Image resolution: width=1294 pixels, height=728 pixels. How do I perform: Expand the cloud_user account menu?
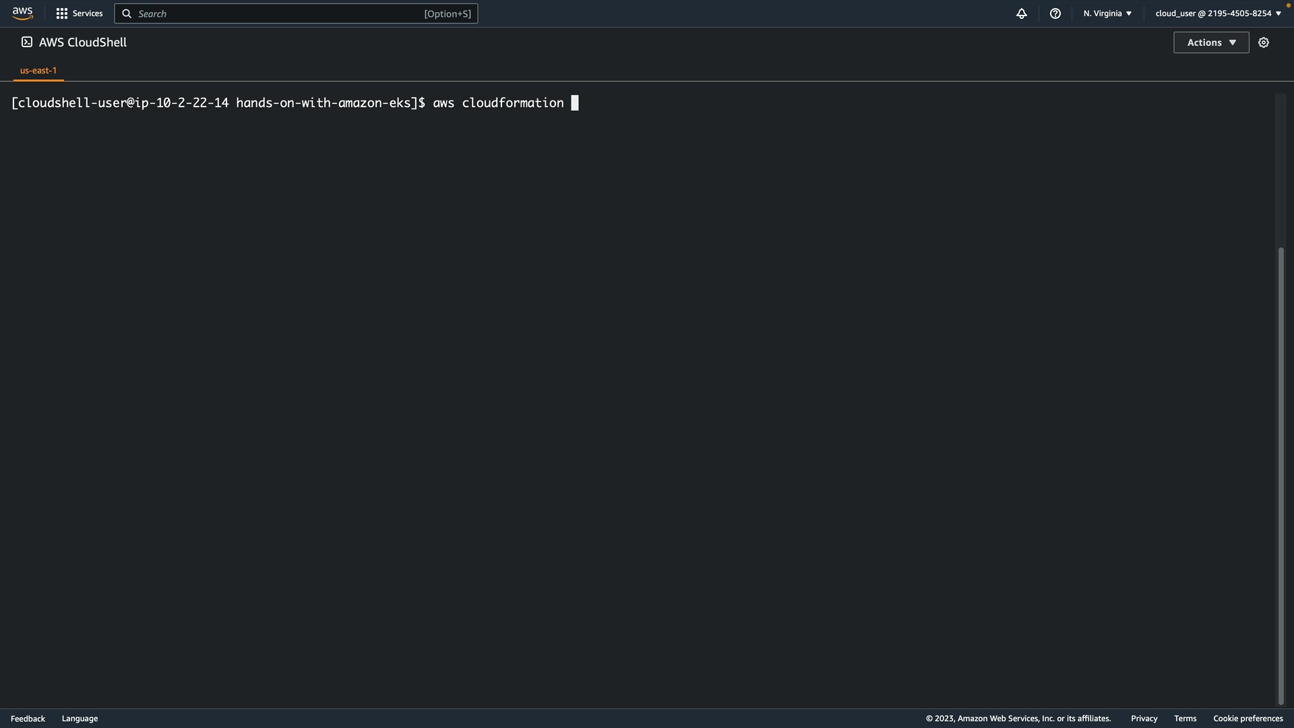1218,13
